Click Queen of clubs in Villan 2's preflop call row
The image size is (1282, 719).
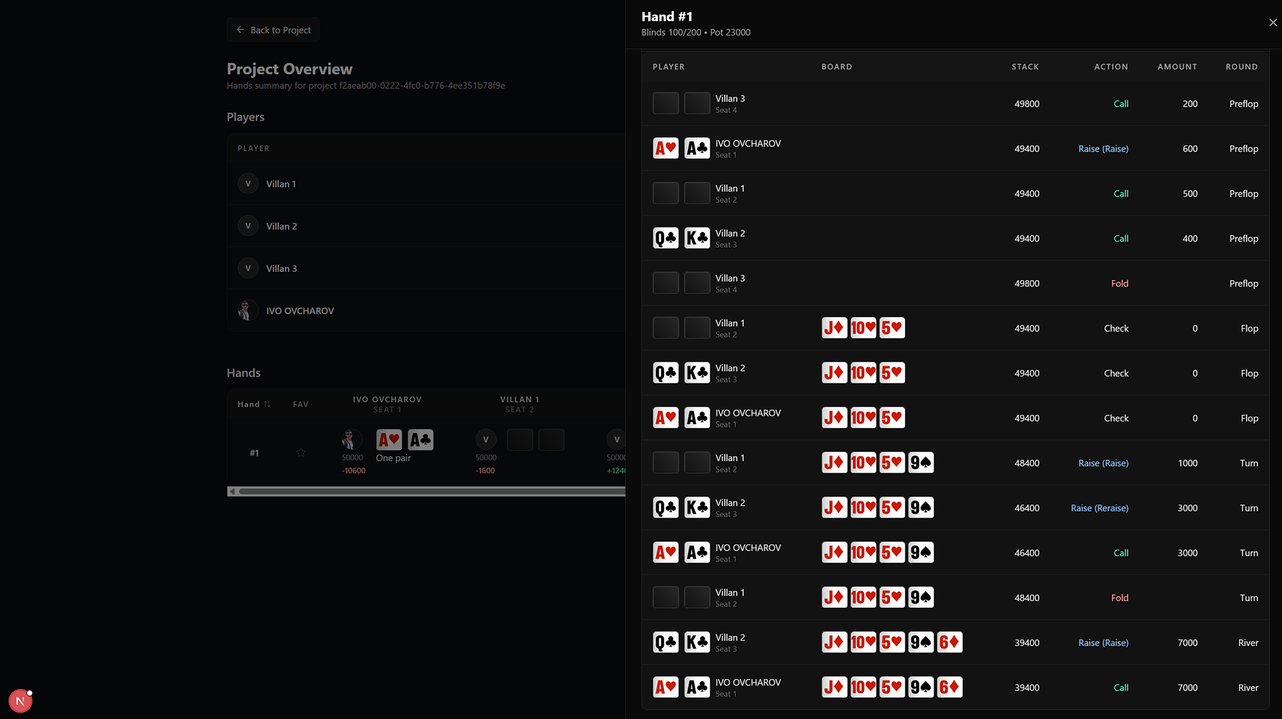(x=665, y=238)
